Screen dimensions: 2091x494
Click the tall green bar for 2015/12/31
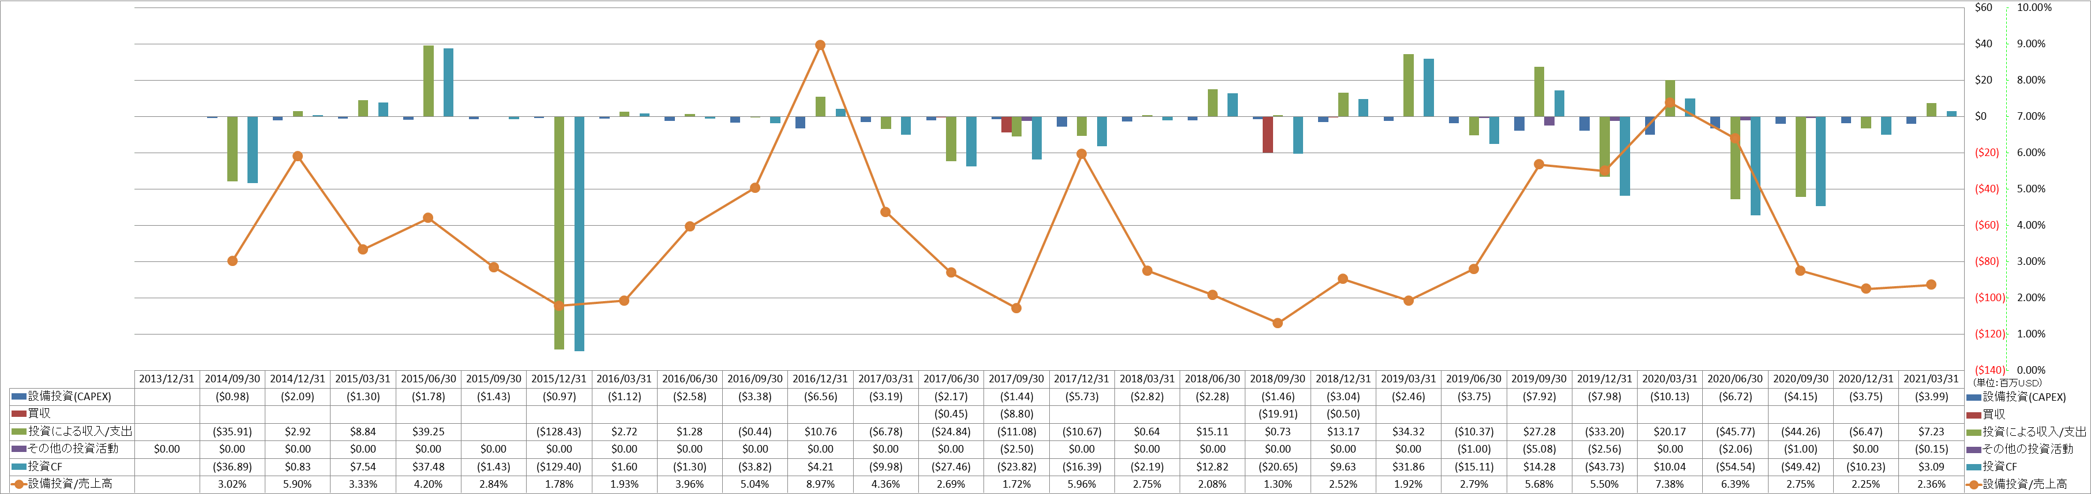(x=560, y=233)
